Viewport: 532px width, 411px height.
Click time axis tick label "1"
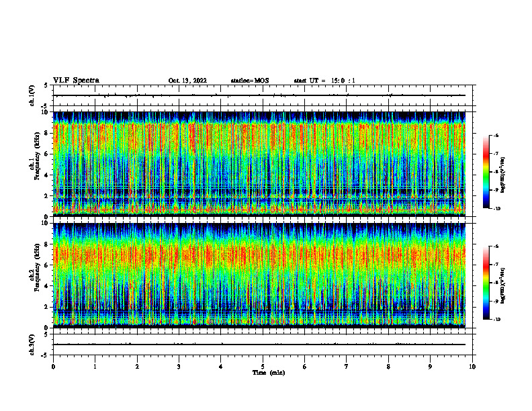click(x=95, y=367)
